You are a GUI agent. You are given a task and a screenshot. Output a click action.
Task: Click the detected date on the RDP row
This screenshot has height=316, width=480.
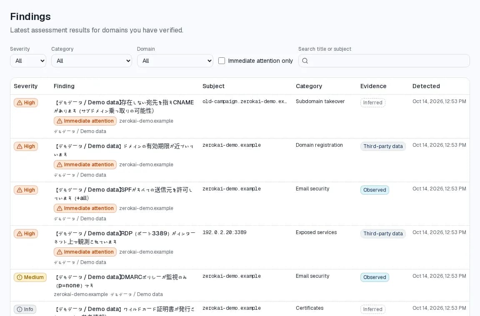[439, 232]
